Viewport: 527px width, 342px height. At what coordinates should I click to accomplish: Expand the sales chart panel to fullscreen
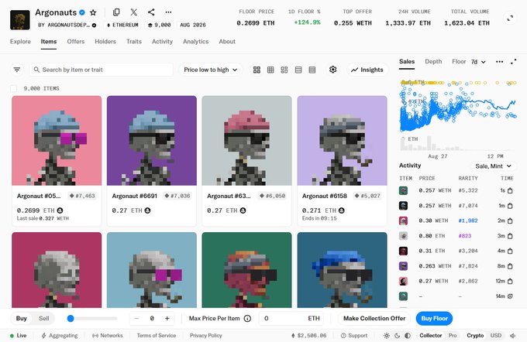point(514,62)
